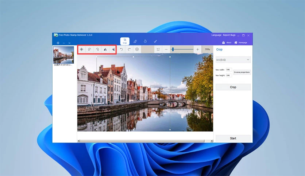Screen dimensions: 305x176
Task: Flip image vertically
Action: point(113,49)
